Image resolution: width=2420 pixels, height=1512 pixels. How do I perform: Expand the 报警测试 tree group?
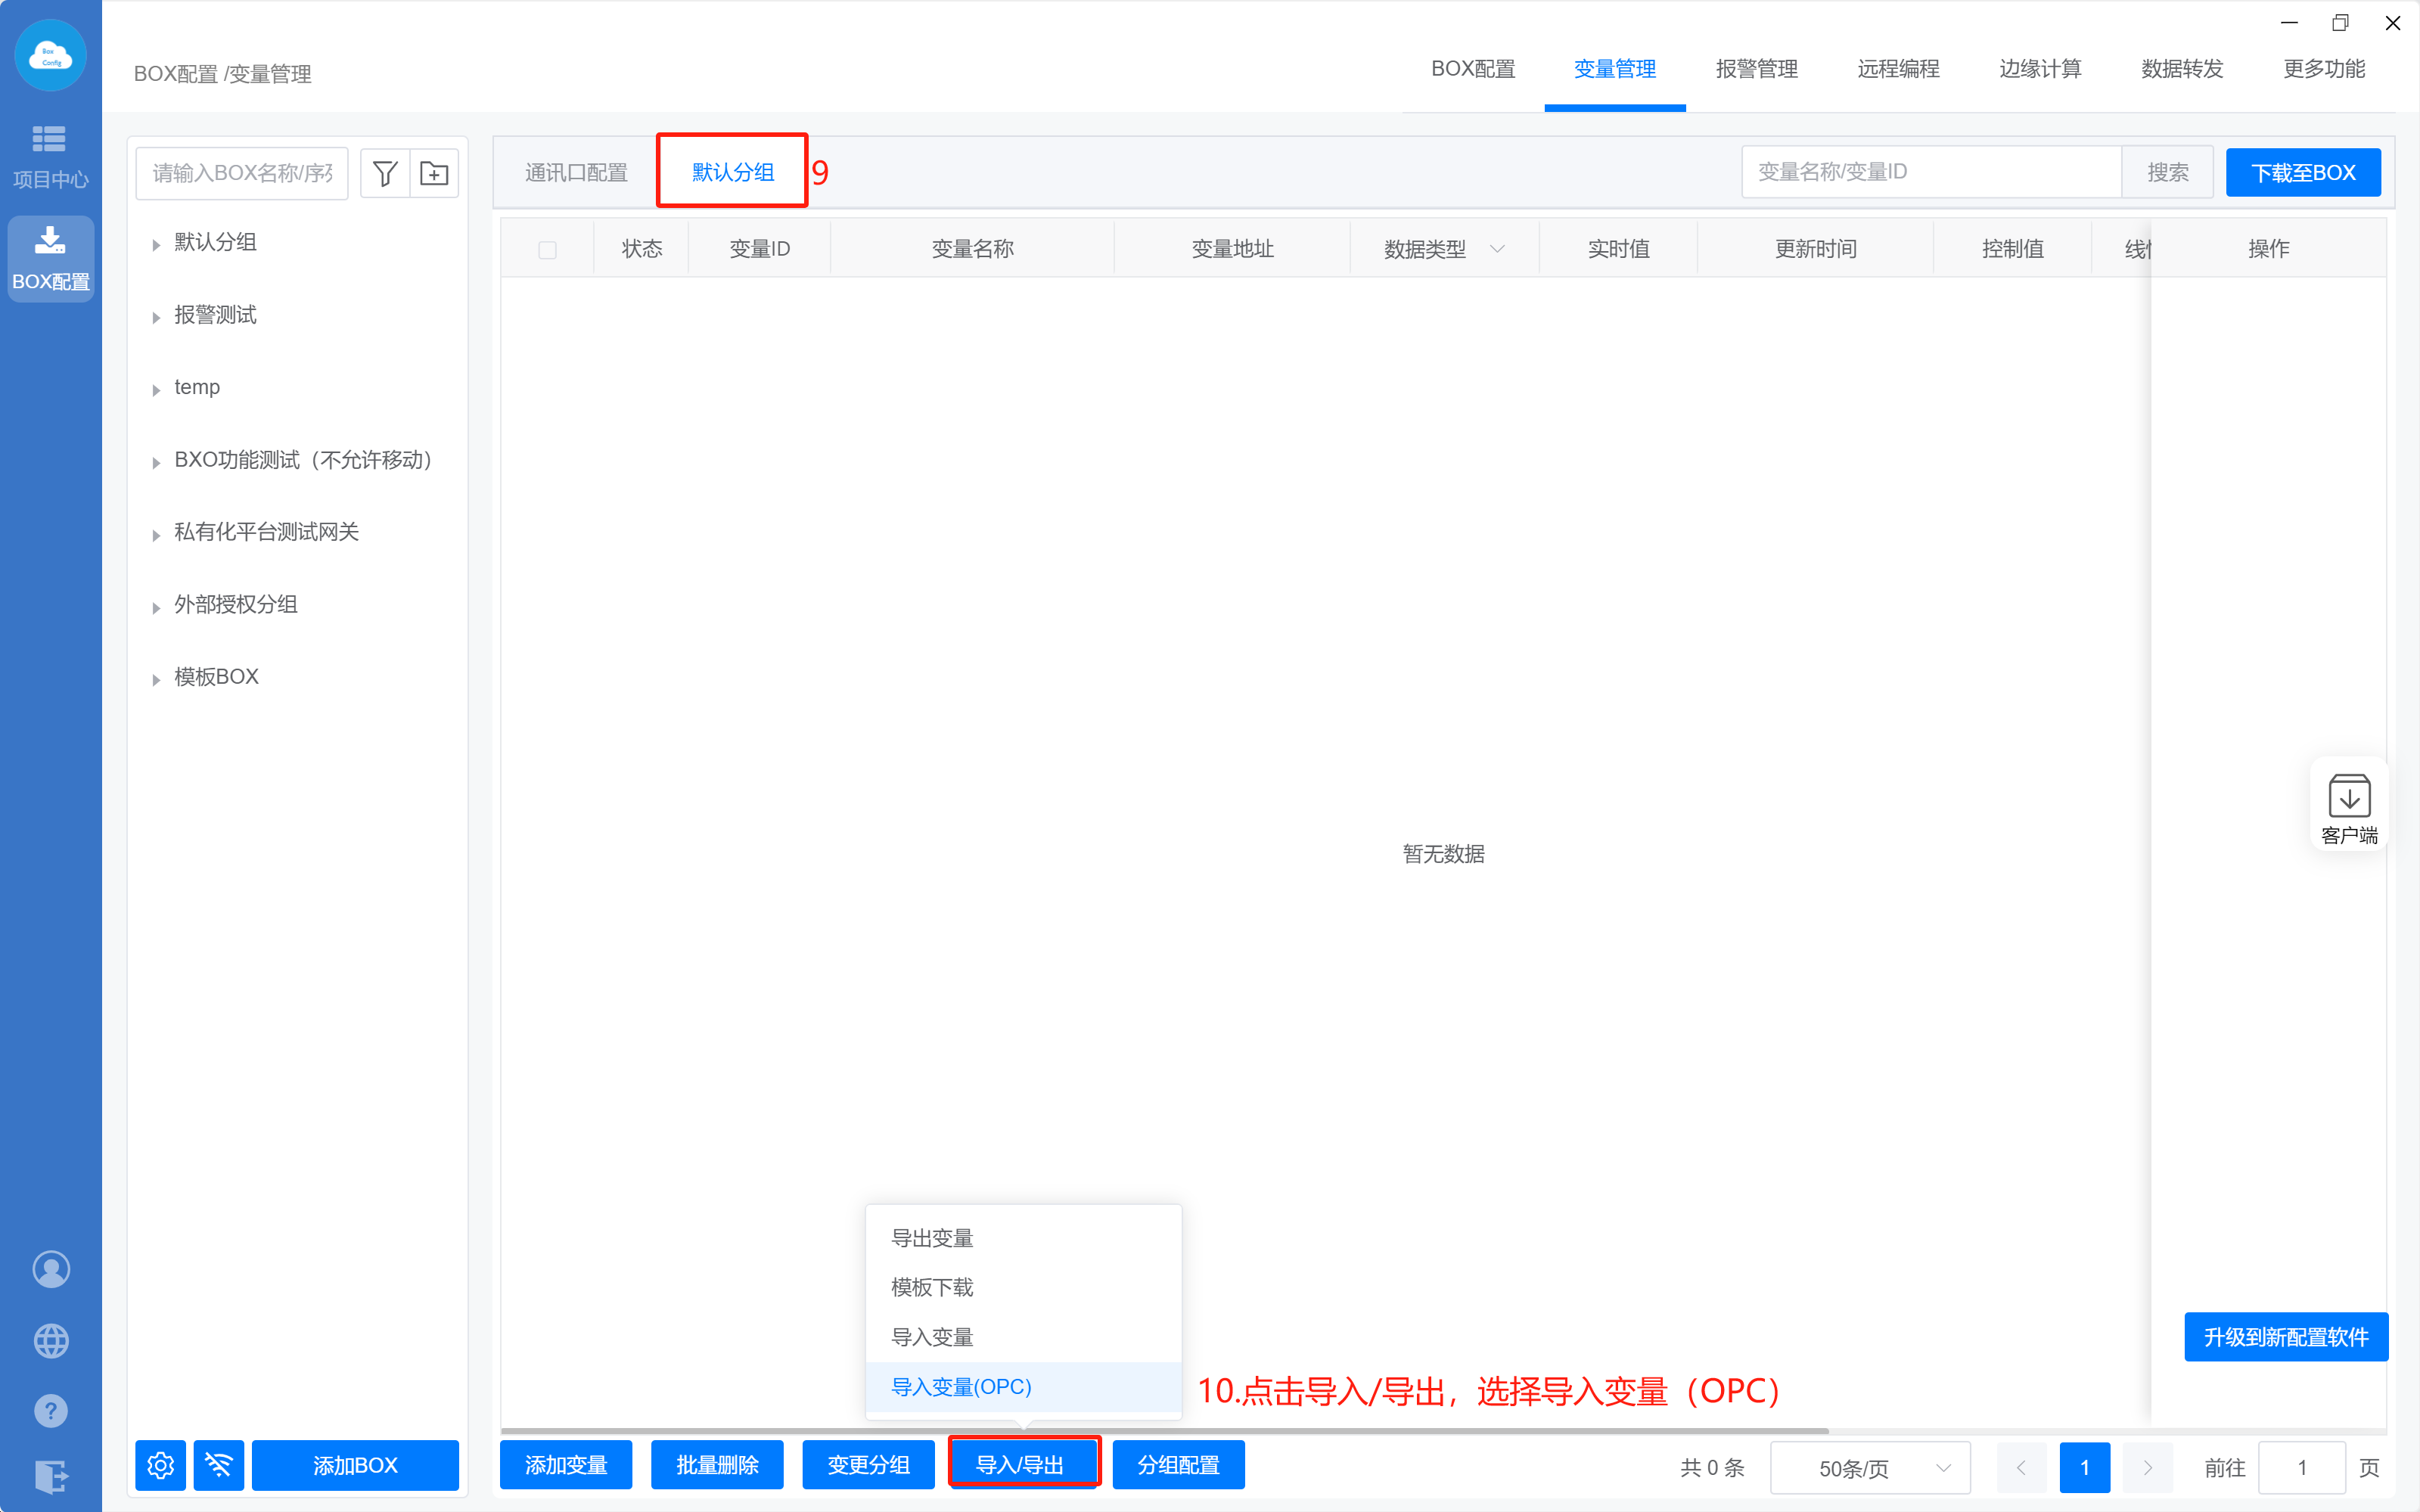[156, 317]
